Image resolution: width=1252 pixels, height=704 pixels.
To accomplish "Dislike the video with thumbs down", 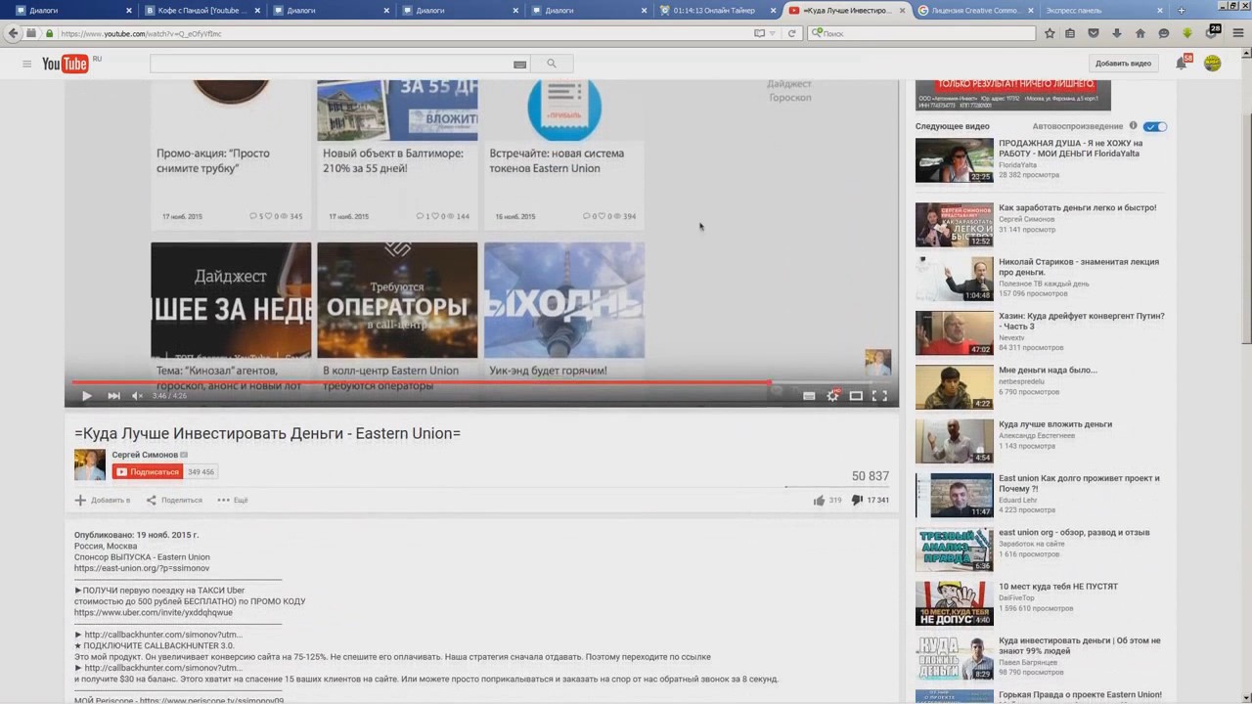I will click(x=857, y=501).
